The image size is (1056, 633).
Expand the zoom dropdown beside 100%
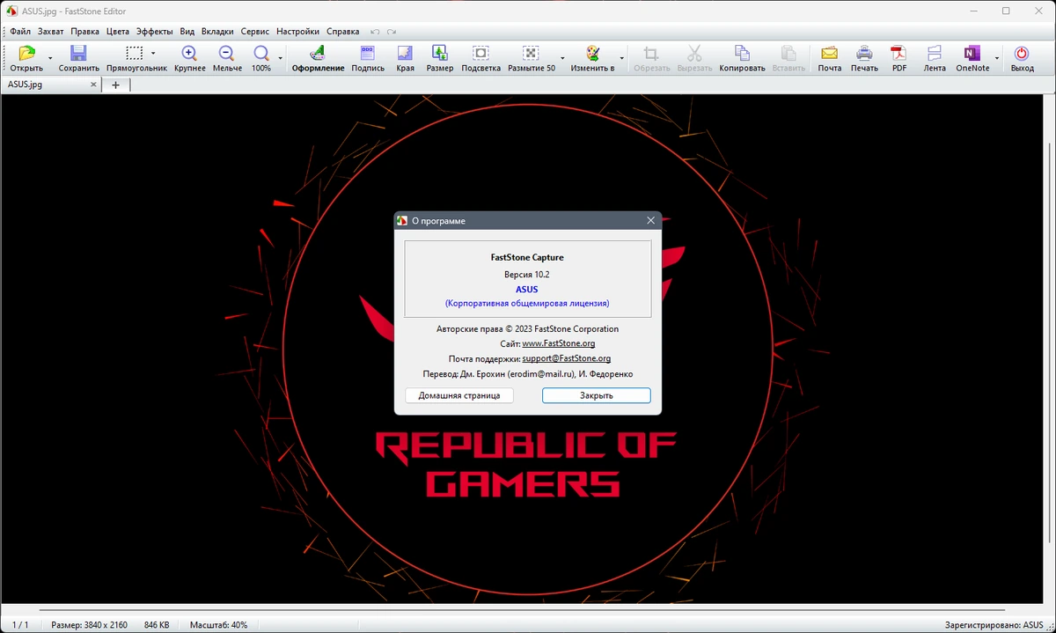281,58
